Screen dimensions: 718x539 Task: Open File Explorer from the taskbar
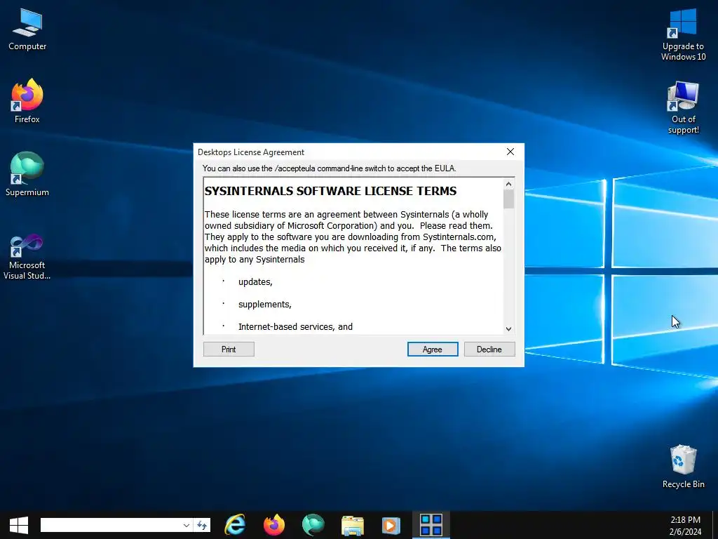[x=352, y=525]
